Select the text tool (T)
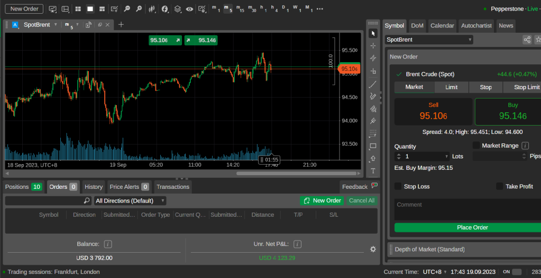 [x=373, y=171]
